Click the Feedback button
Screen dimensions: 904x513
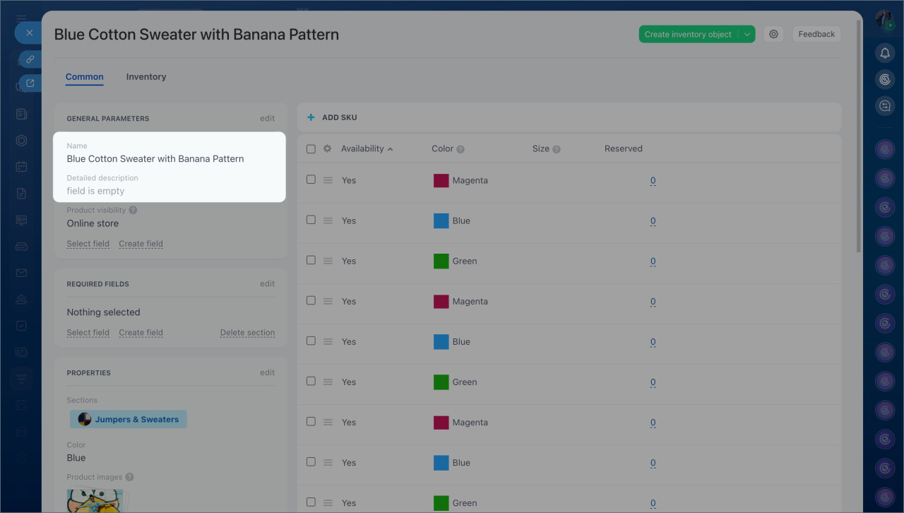tap(816, 34)
